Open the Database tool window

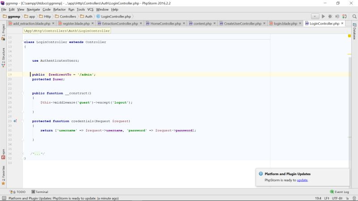tap(354, 31)
